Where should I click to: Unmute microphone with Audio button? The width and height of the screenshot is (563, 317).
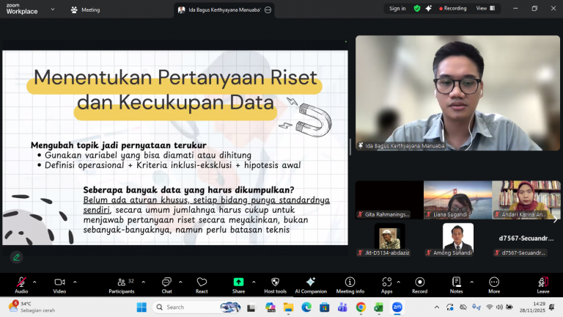(21, 283)
